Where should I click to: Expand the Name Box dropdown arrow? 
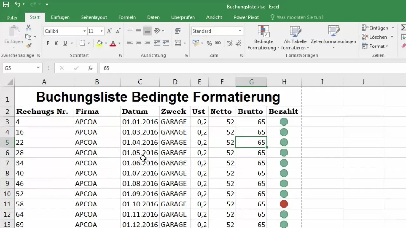click(x=38, y=68)
